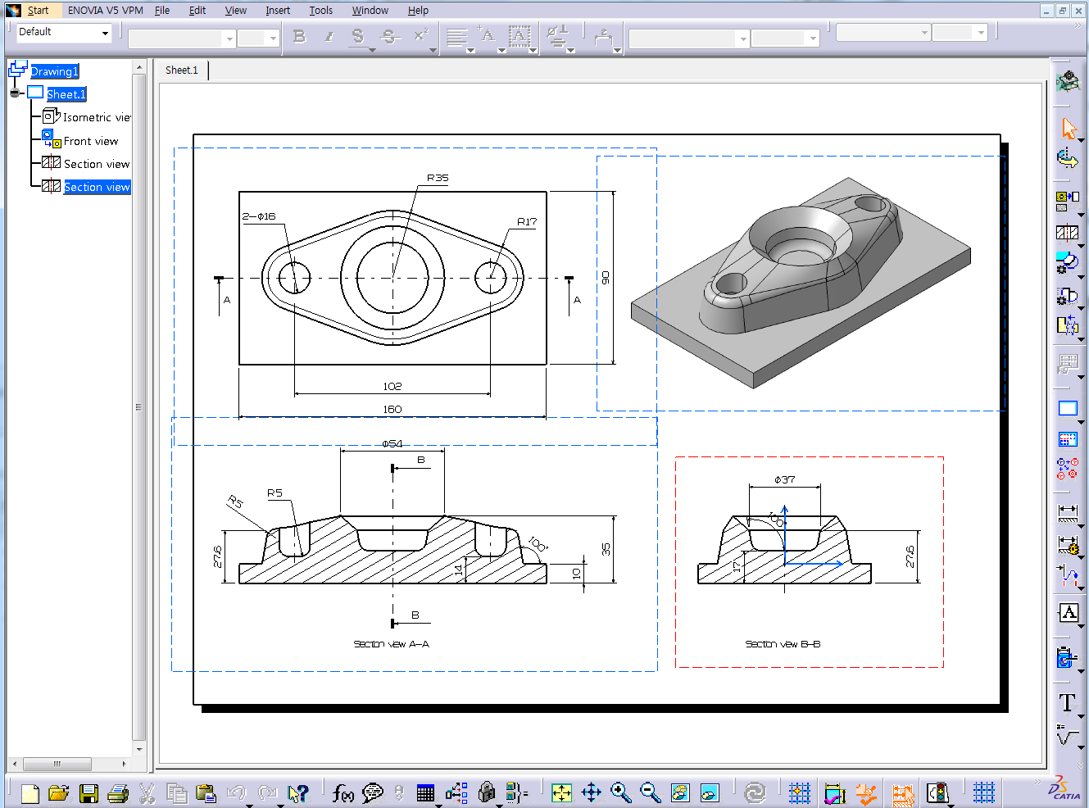Click the Print icon in bottom toolbar
This screenshot has width=1089, height=808.
(x=118, y=792)
